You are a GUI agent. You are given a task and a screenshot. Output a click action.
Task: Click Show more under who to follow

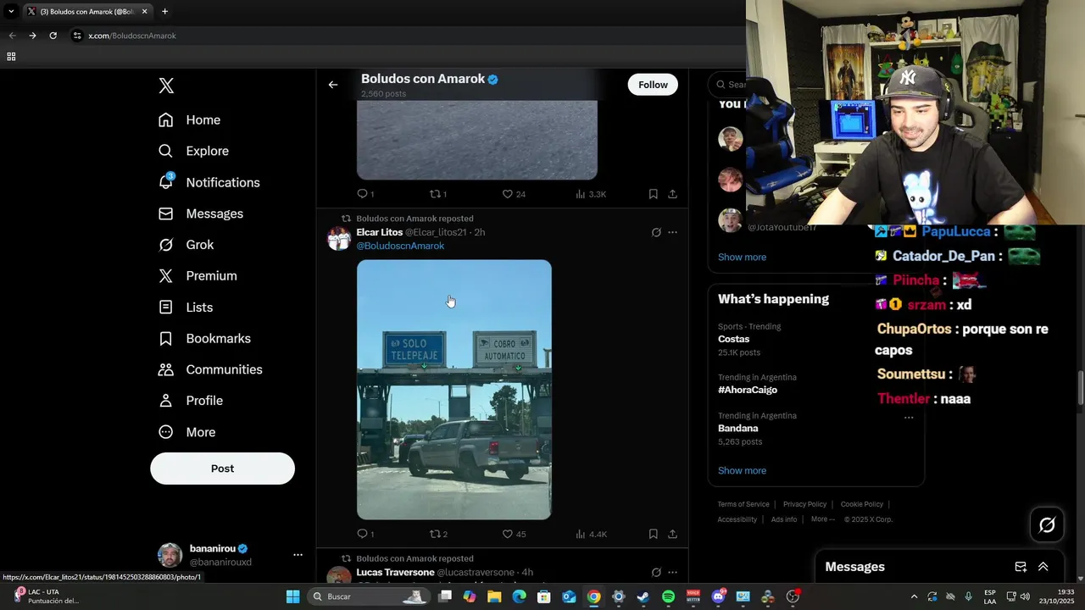[x=742, y=257]
